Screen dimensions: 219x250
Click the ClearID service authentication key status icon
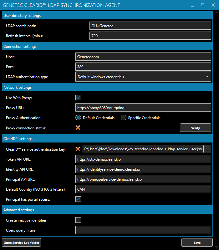pyautogui.click(x=78, y=149)
